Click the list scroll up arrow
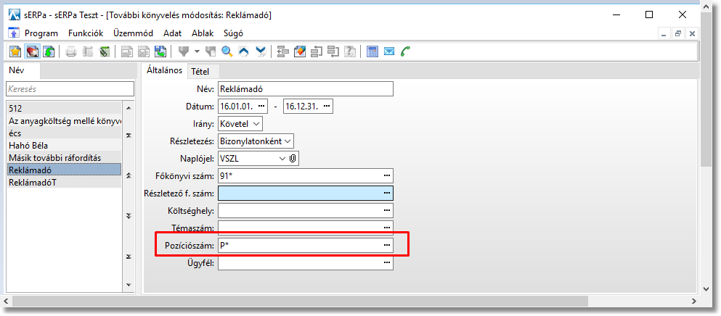721x316 pixels. [129, 109]
